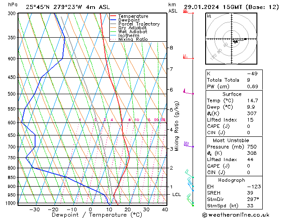Click the 500 hPa pressure label

pyautogui.click(x=12, y=94)
